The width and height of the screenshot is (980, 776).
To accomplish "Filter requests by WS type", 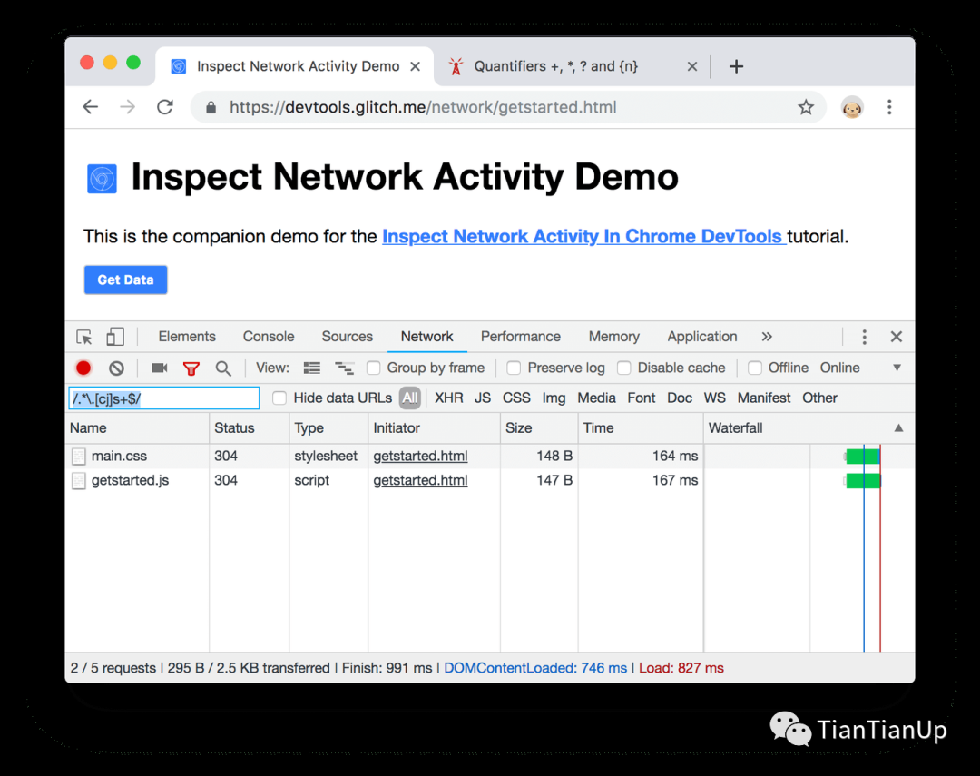I will [714, 398].
